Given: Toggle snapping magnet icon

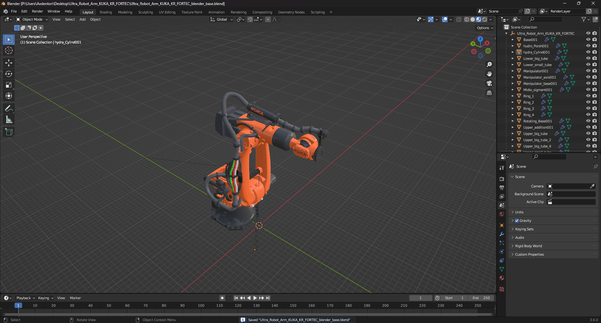Looking at the screenshot, I should 250,19.
